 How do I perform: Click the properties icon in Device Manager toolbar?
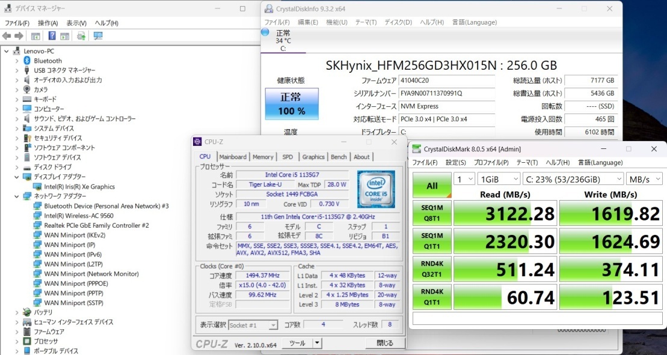(x=64, y=35)
